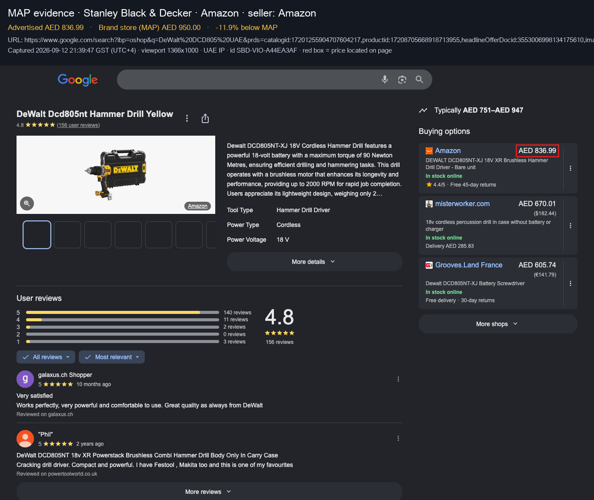
Task: Filter reviews by the 4-star bar
Action: point(123,320)
